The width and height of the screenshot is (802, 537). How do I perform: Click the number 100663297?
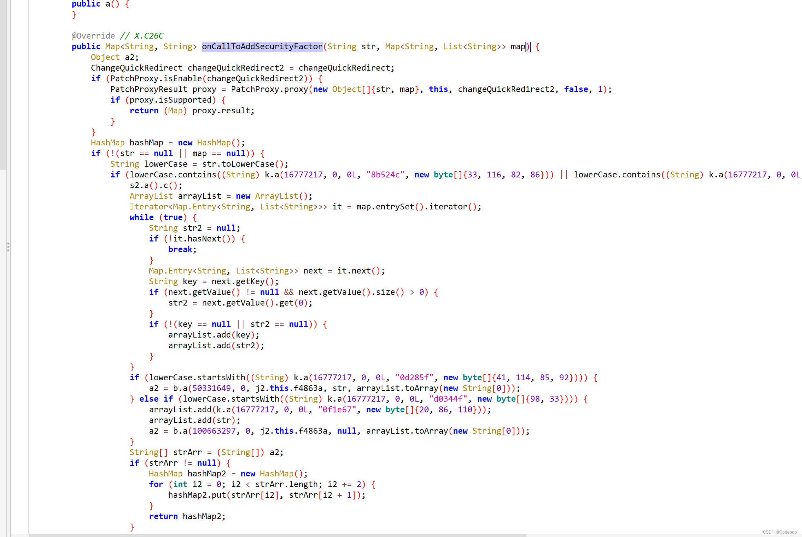click(x=214, y=431)
